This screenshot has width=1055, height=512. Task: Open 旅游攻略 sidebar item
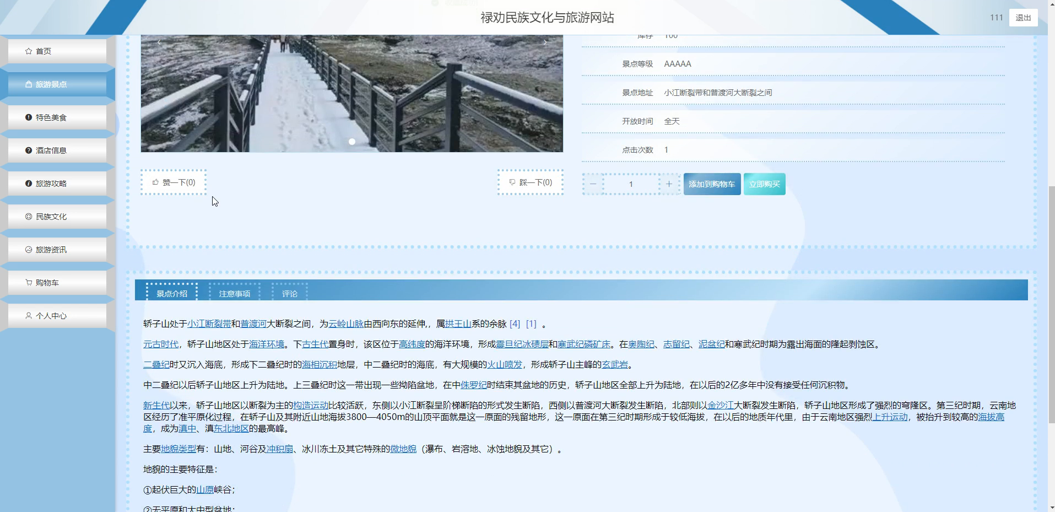click(x=57, y=184)
